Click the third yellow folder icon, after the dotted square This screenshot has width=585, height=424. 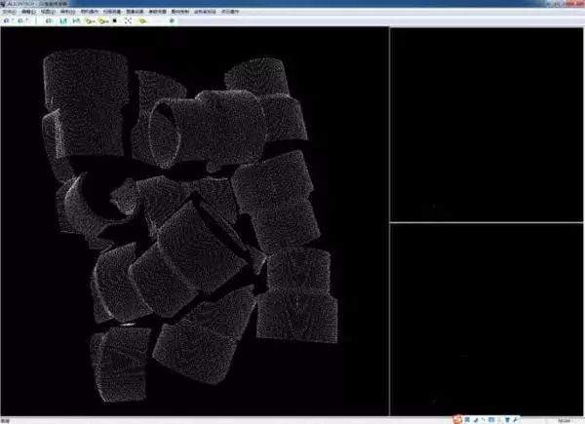click(142, 20)
